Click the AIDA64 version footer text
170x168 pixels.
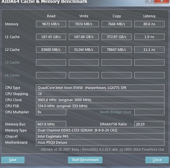click(x=103, y=149)
